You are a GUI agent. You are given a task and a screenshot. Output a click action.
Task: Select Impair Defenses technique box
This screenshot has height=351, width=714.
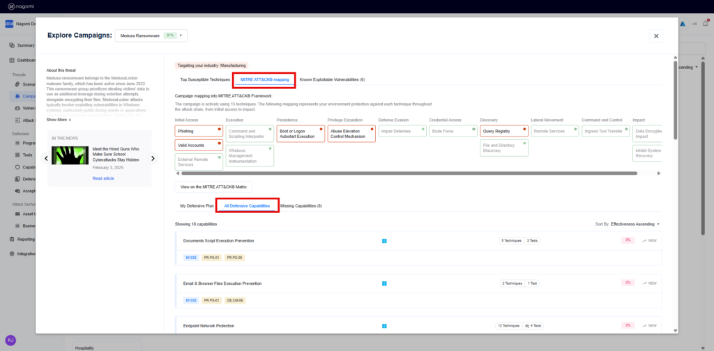(402, 131)
